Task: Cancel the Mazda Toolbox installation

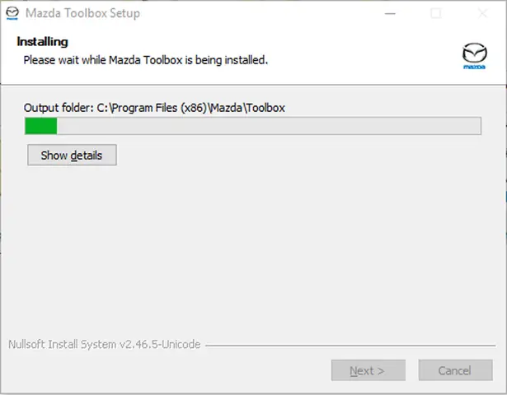Action: tap(454, 370)
